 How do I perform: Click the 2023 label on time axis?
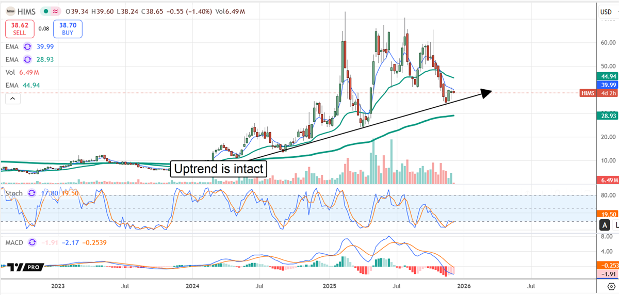click(58, 285)
